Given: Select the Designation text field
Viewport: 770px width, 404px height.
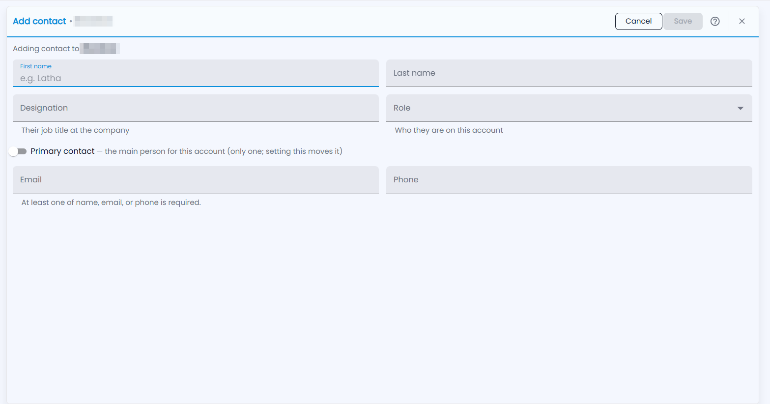Looking at the screenshot, I should coord(196,108).
